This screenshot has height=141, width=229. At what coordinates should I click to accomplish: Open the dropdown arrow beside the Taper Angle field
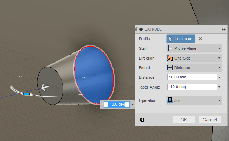click(x=219, y=87)
